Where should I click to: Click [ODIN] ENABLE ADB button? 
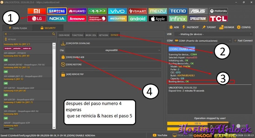[110, 57]
